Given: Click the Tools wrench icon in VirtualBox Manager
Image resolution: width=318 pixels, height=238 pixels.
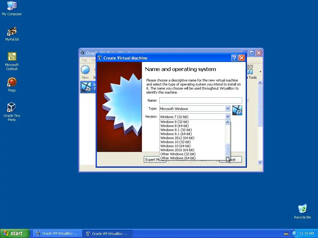Looking at the screenshot, I should click(x=250, y=69).
